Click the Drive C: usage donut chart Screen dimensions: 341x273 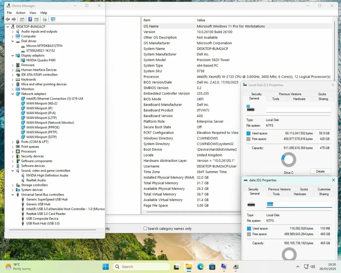[x=288, y=160]
